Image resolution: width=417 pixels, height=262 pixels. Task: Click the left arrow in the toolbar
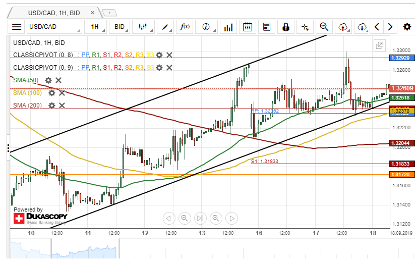click(x=377, y=27)
